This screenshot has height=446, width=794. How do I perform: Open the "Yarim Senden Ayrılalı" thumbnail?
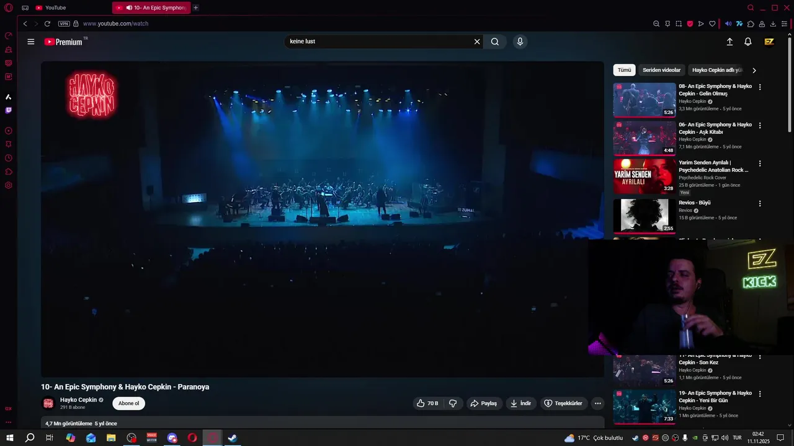coord(645,177)
